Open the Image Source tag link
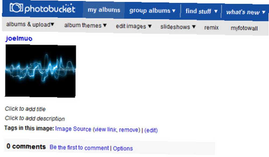This screenshot has height=157, width=269. point(73,129)
